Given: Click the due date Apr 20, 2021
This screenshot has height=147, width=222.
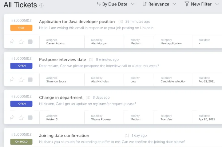Looking at the screenshot, I should pyautogui.click(x=207, y=119).
